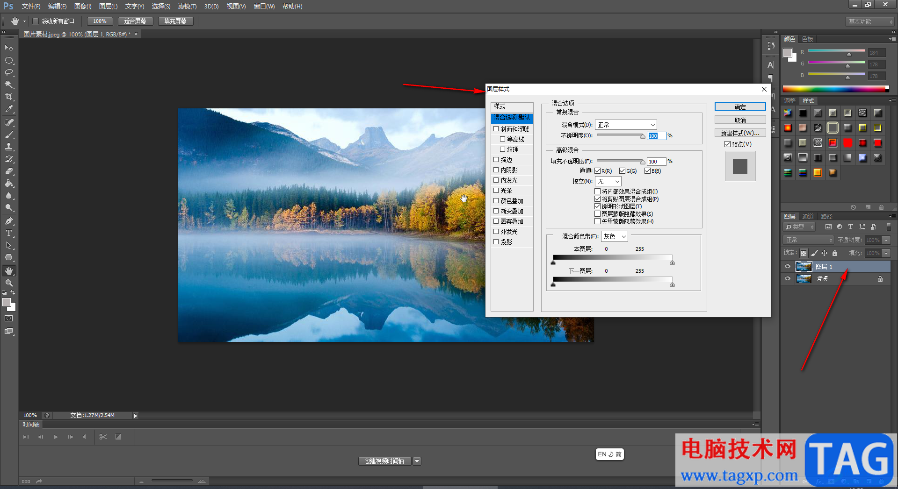Screen dimensions: 898x489
Task: Click the 确定 OK button
Action: pyautogui.click(x=740, y=107)
